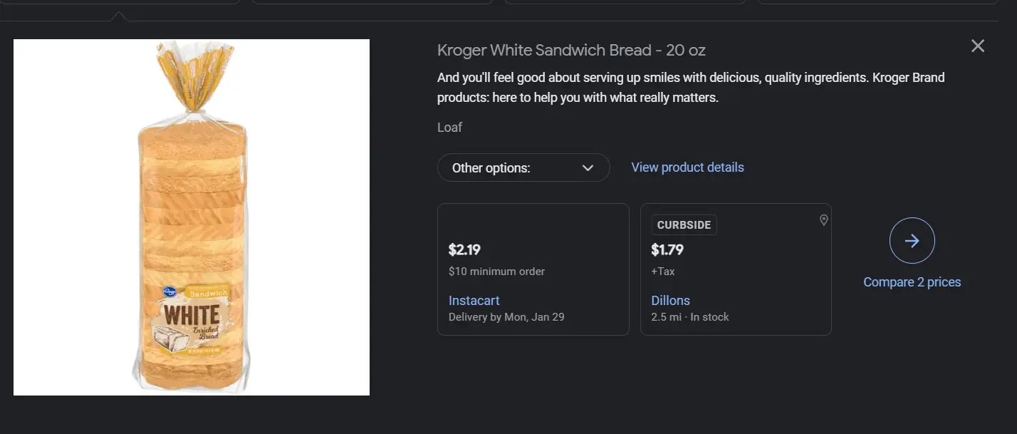Open the Dillons store link

coord(670,300)
